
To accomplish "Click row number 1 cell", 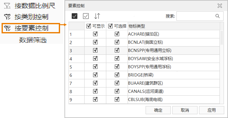I will pos(77,34).
